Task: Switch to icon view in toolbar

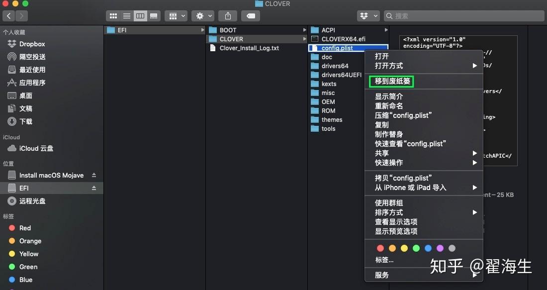Action: click(113, 16)
